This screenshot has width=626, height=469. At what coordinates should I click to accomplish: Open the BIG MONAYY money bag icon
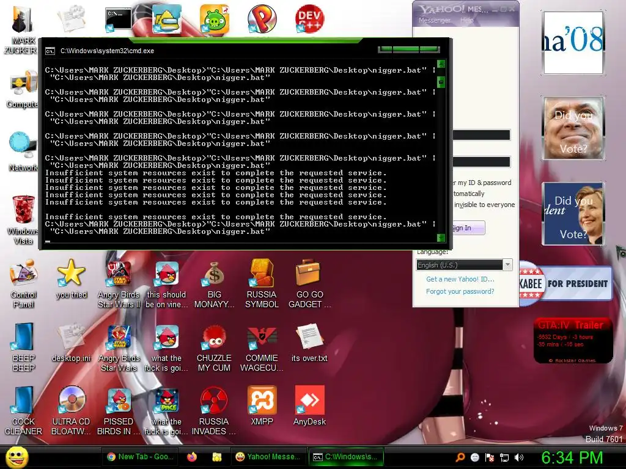click(215, 283)
